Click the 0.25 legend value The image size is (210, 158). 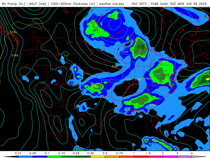click(76, 153)
